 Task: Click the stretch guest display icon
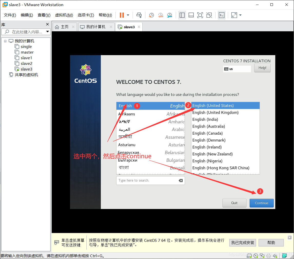point(234,15)
